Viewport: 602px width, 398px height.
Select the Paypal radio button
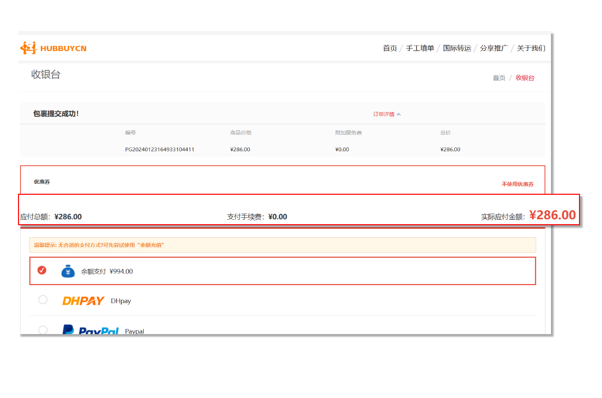(43, 330)
